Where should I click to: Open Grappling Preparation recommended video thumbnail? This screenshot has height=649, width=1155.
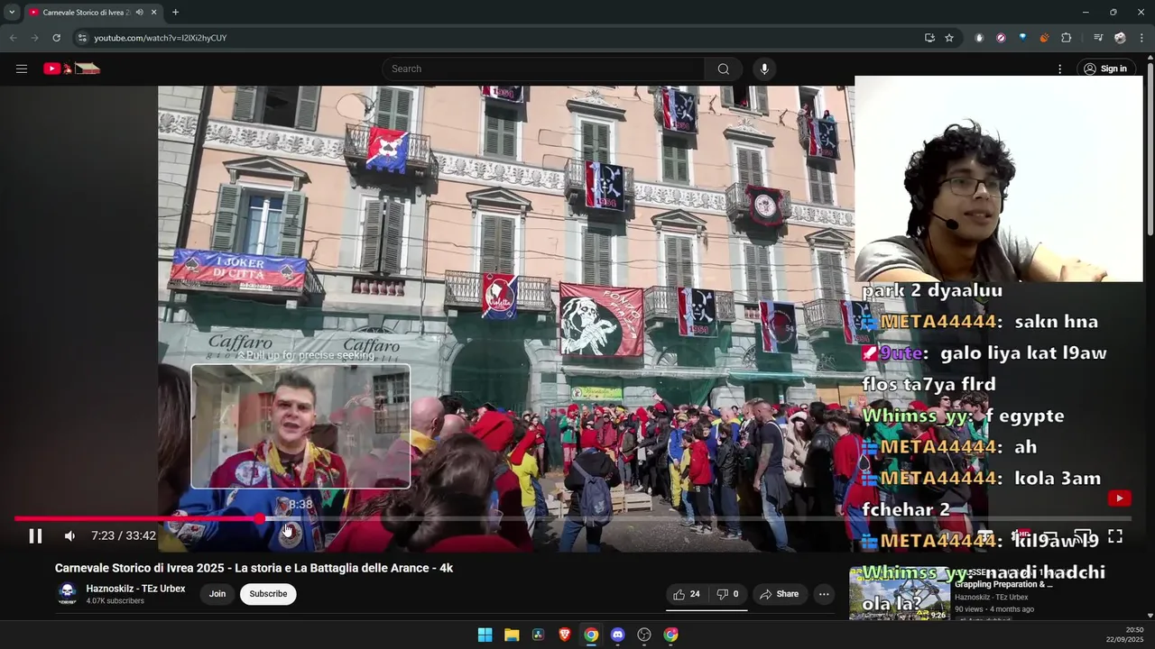[x=899, y=594]
